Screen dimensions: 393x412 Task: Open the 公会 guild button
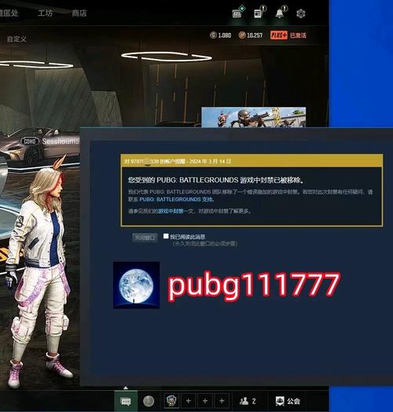coord(288,401)
